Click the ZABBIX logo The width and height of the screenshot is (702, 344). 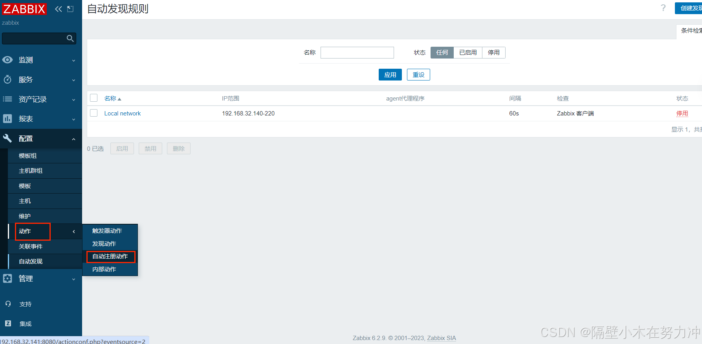point(24,9)
